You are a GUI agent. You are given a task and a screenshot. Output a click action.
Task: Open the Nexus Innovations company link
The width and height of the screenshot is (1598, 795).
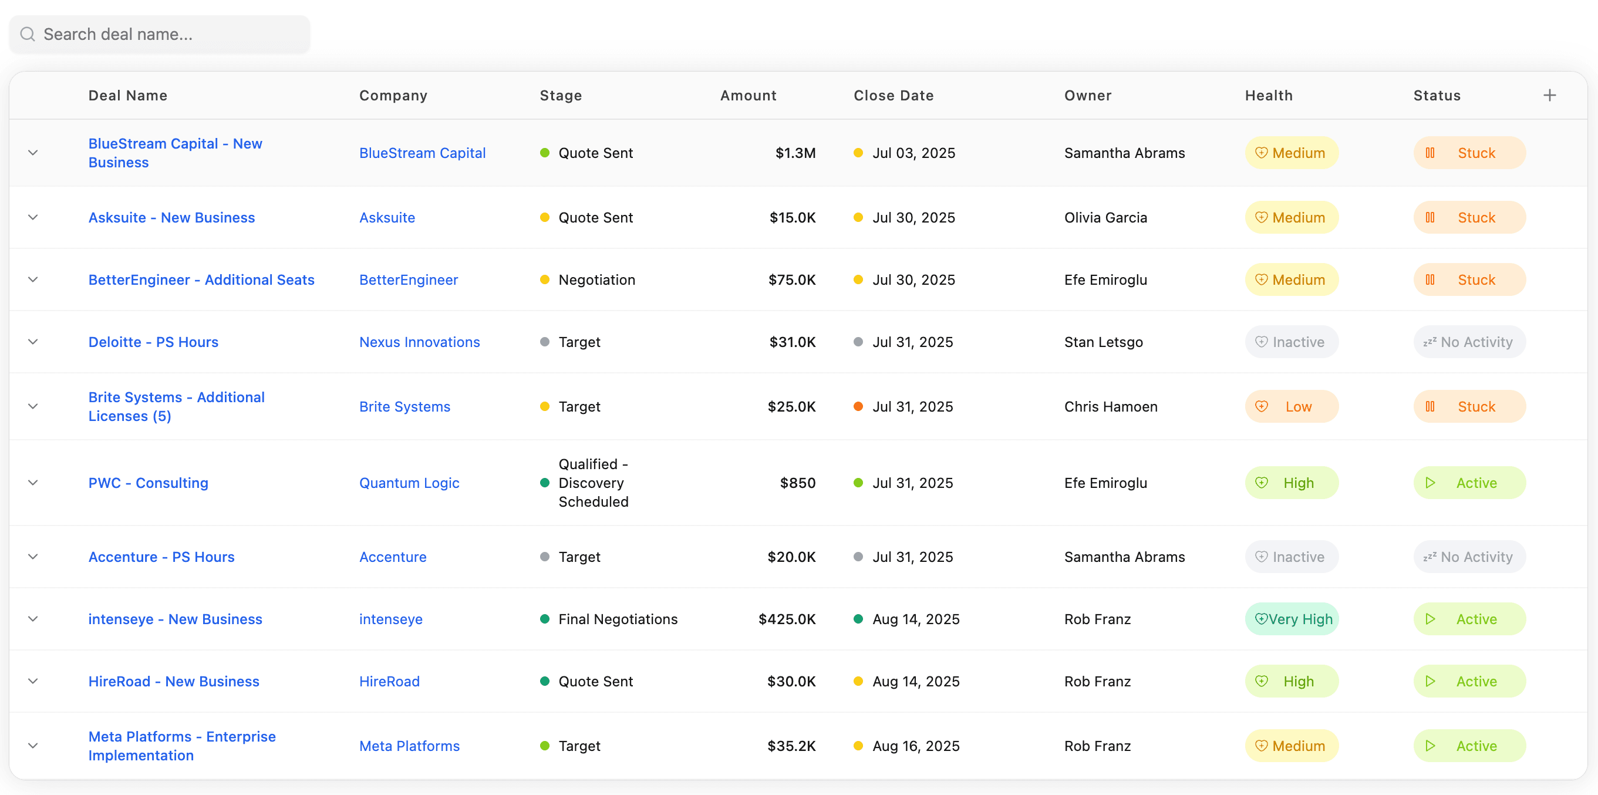[x=419, y=341]
